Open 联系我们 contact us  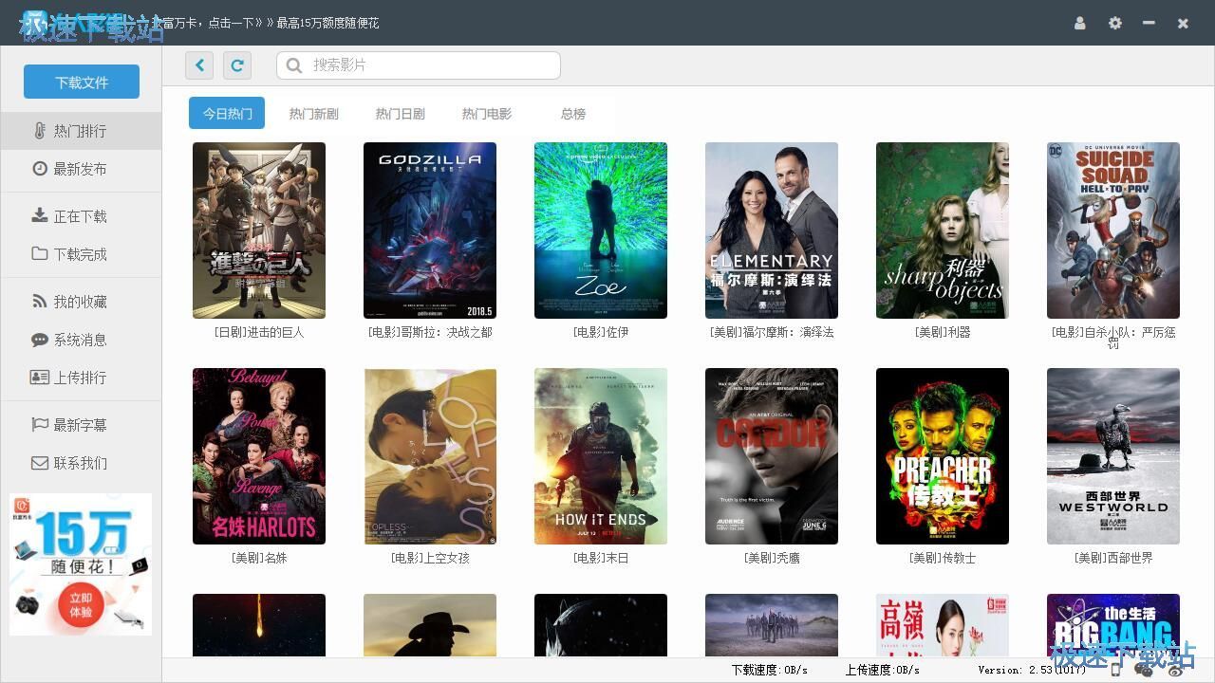81,463
